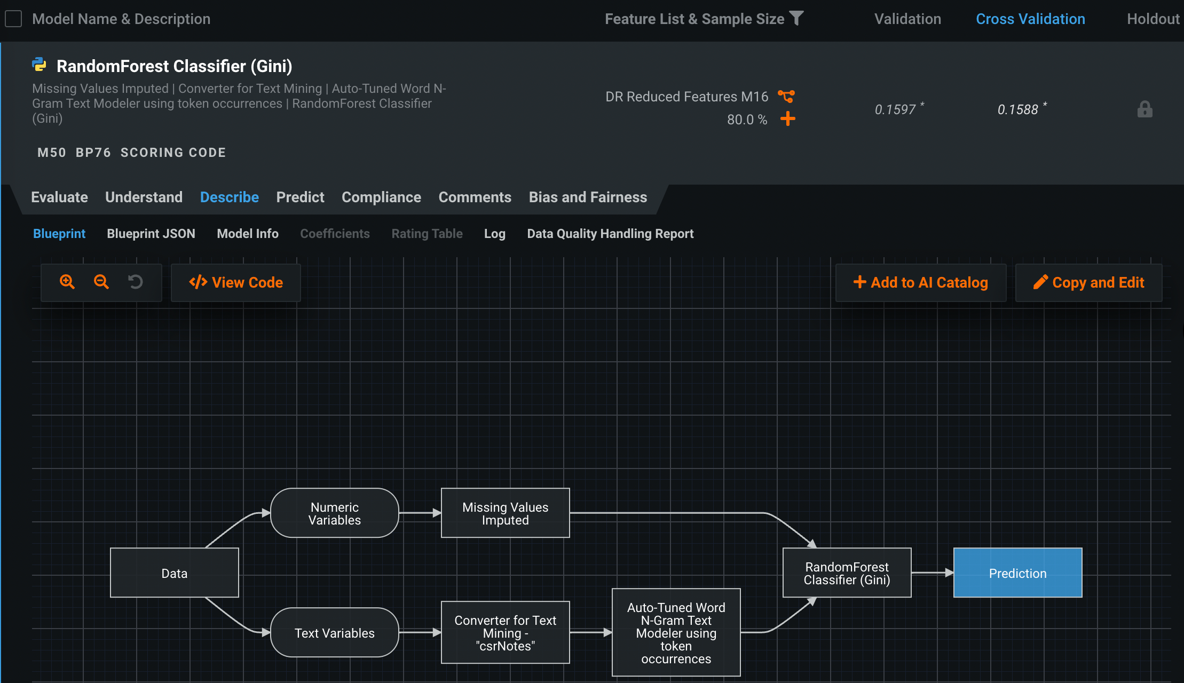
Task: Click the orange plus next to 80.0 %
Action: click(x=787, y=118)
